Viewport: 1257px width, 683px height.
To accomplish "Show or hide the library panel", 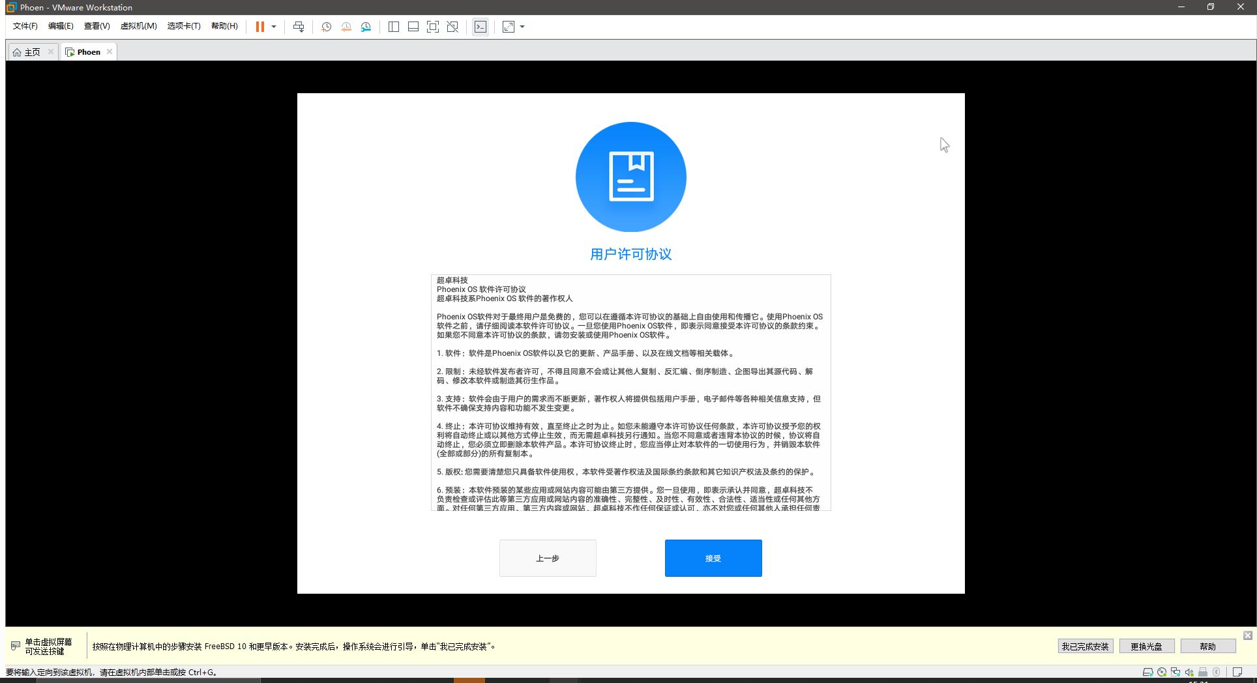I will tap(392, 27).
